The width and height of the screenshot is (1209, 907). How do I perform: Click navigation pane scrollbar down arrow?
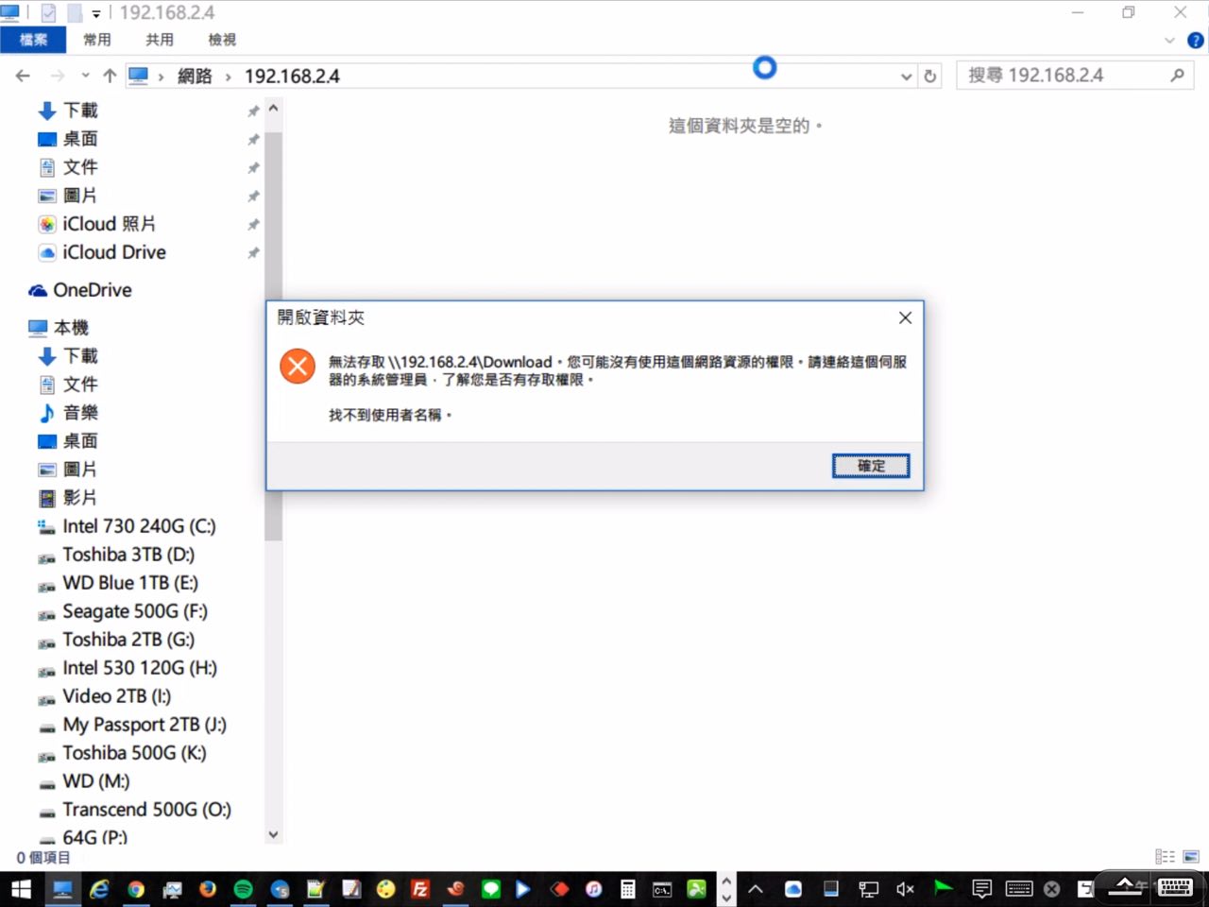[x=273, y=834]
